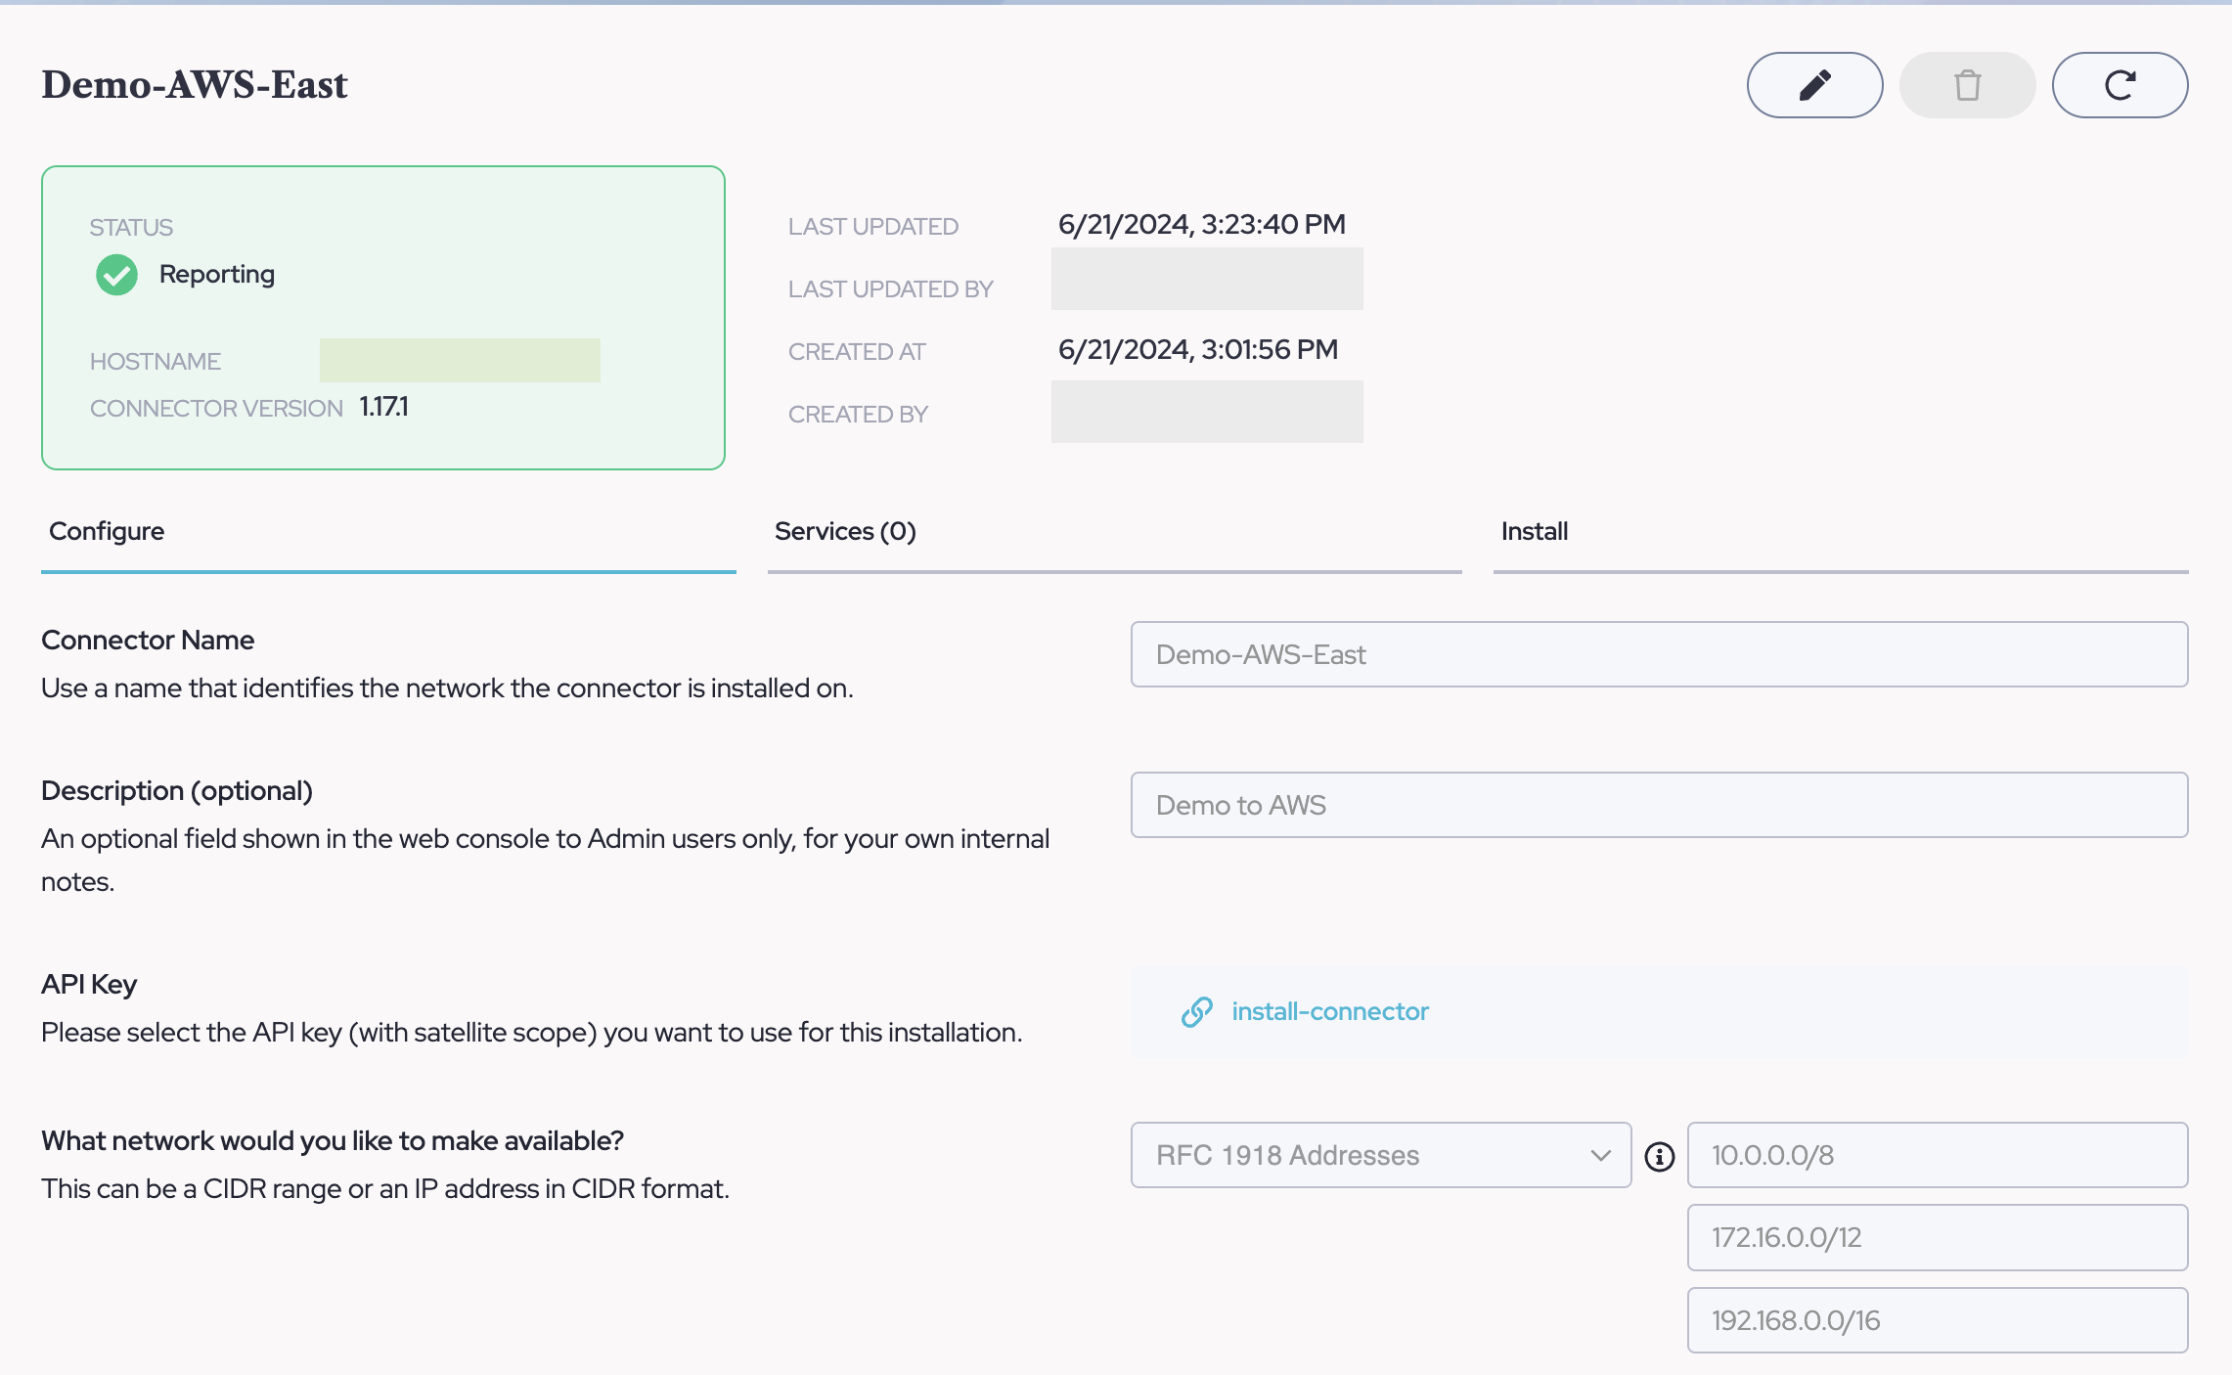Image resolution: width=2232 pixels, height=1375 pixels.
Task: Click the Description field with Demo to AWS
Action: (x=1659, y=805)
